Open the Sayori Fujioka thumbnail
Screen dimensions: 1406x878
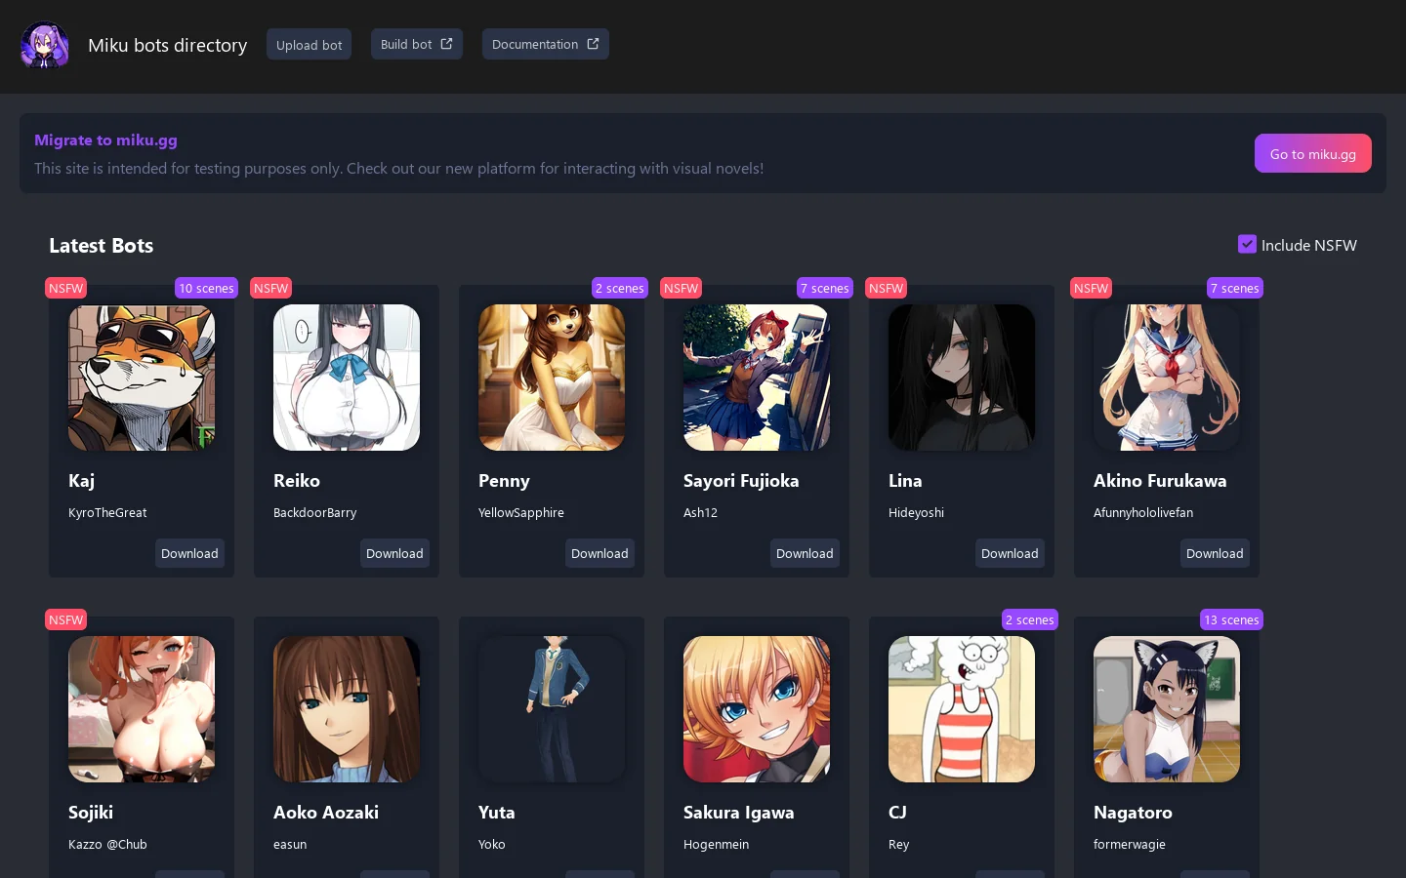(757, 378)
